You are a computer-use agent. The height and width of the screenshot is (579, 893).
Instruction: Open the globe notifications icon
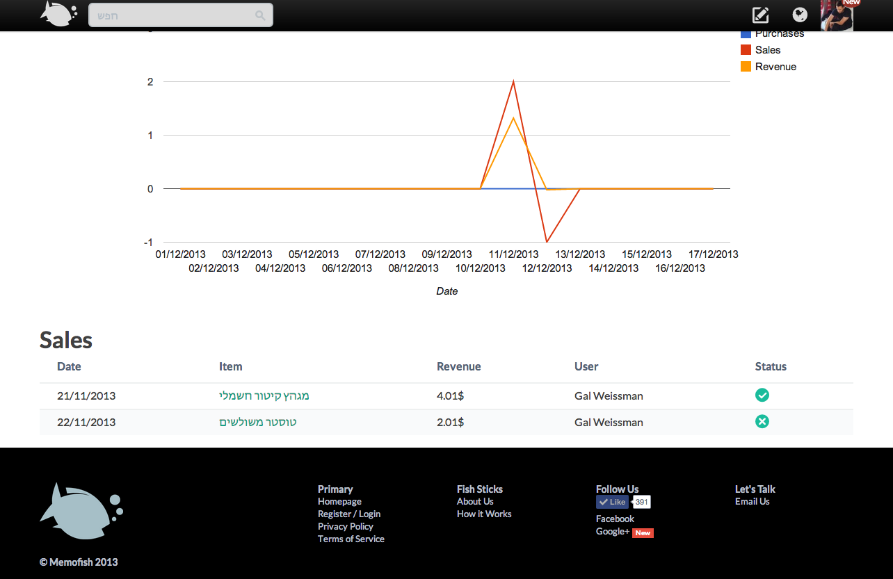click(800, 15)
